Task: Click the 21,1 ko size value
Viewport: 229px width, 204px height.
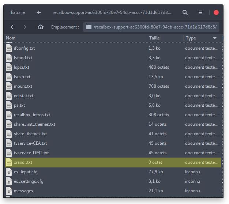Action: (x=156, y=191)
